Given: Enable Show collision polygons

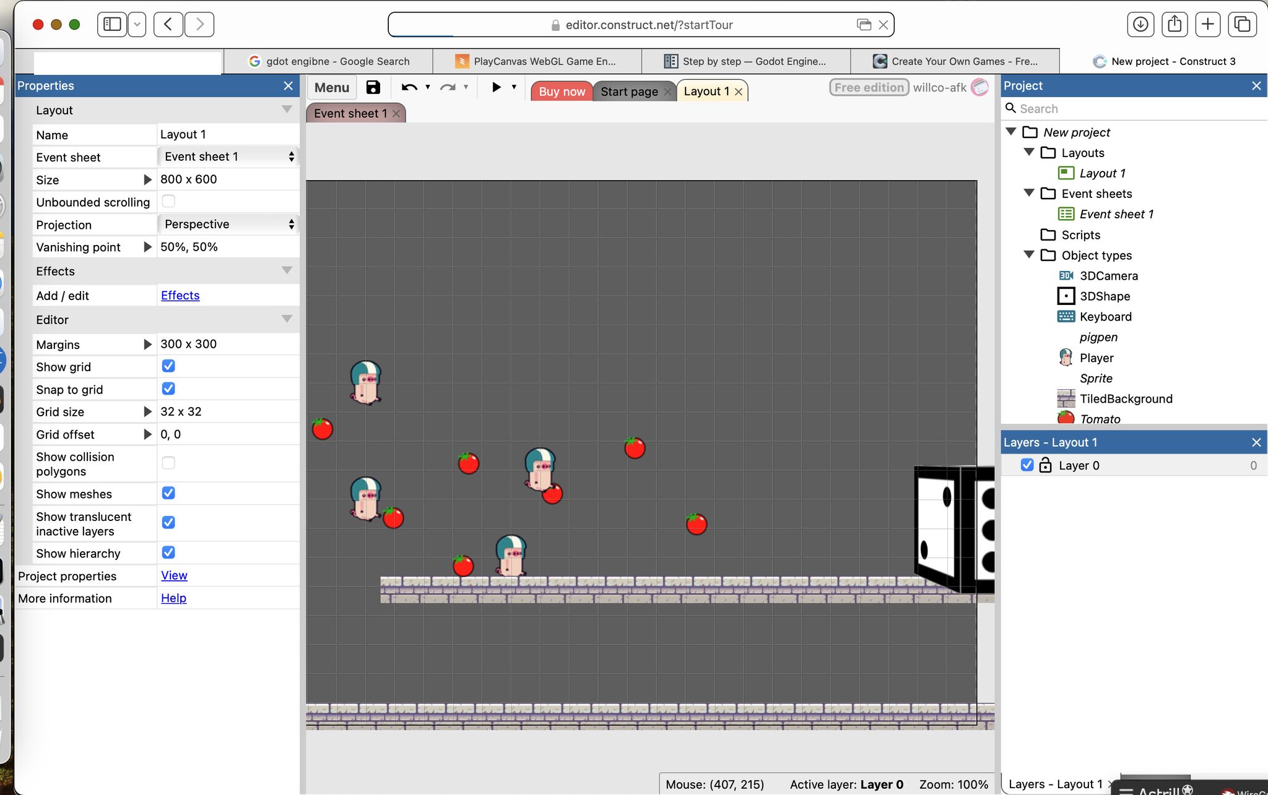Looking at the screenshot, I should tap(168, 462).
